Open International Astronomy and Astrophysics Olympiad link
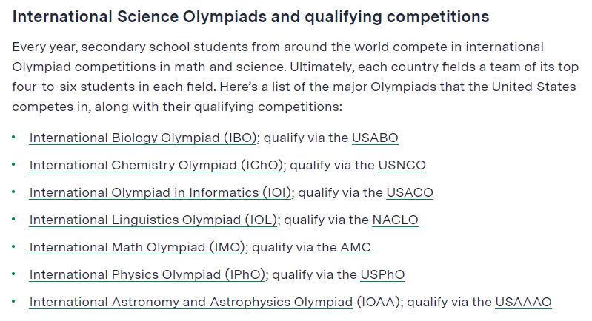Viewport: 592px width, 321px height. (191, 302)
